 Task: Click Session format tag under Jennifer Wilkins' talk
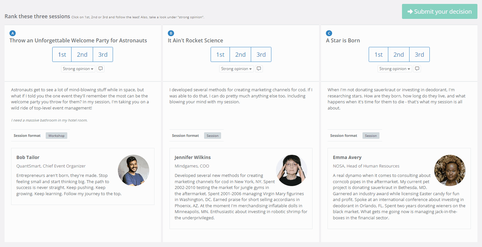(x=213, y=136)
